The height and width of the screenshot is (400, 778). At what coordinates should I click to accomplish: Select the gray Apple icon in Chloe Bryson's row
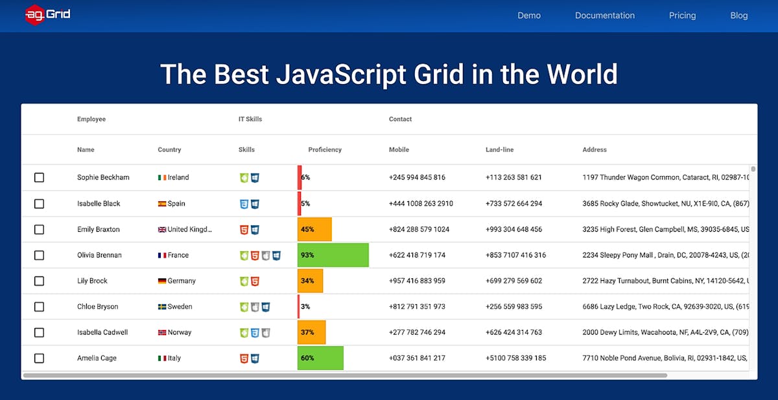254,307
